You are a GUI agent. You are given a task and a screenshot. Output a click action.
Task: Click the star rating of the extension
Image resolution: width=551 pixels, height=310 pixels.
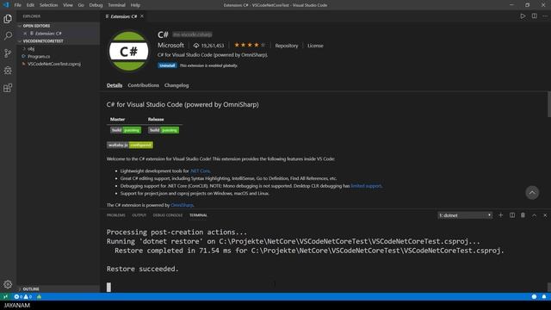click(250, 45)
